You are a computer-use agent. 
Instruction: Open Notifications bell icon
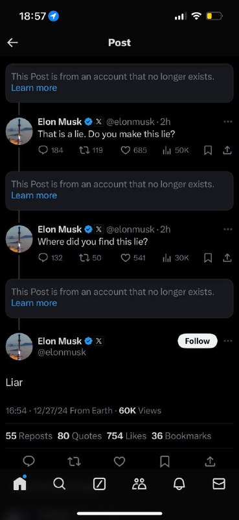pyautogui.click(x=179, y=484)
